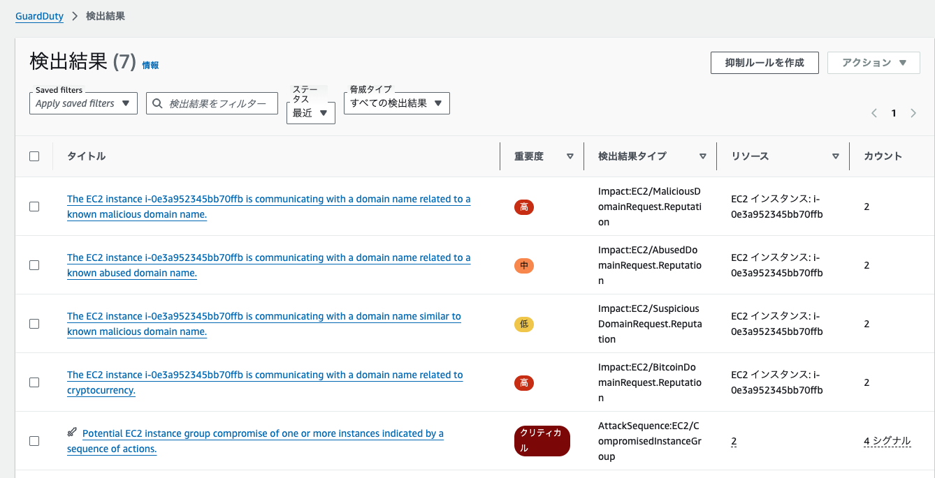The image size is (935, 478).
Task: Open the 脅威タイプ dropdown
Action: [396, 103]
